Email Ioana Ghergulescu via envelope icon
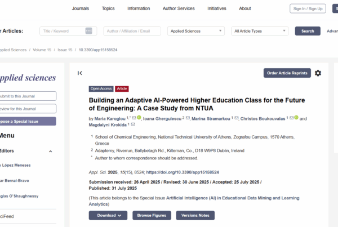The width and height of the screenshot is (338, 227). pos(188,118)
